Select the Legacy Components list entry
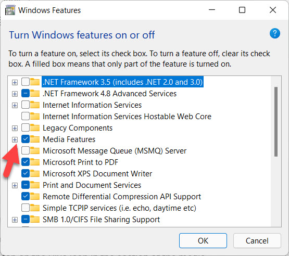 78,128
